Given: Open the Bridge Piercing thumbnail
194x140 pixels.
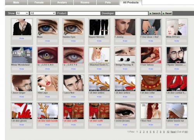Looking at the screenshot, I should [x=125, y=55].
